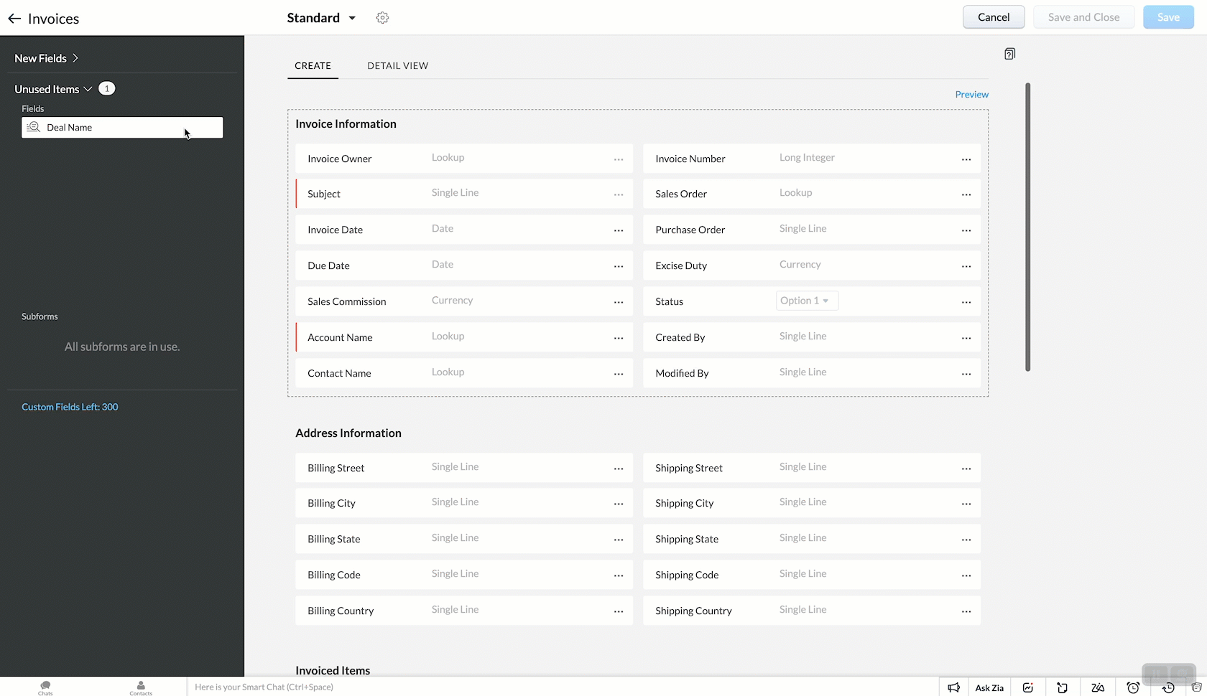Switch to the Detail View tab
Image resolution: width=1207 pixels, height=696 pixels.
coord(397,65)
